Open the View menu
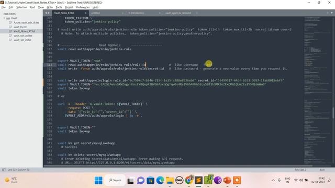 tap(41, 7)
